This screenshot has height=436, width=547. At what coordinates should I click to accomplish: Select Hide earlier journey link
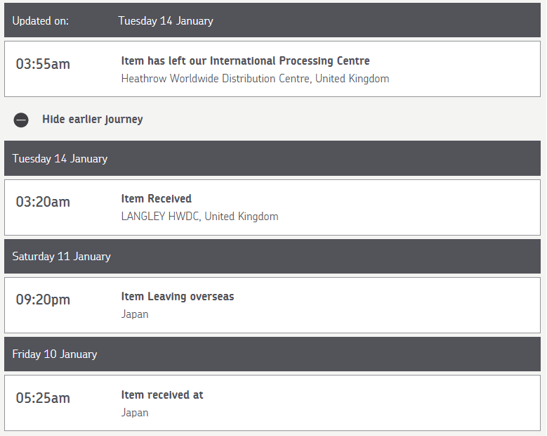pos(93,119)
